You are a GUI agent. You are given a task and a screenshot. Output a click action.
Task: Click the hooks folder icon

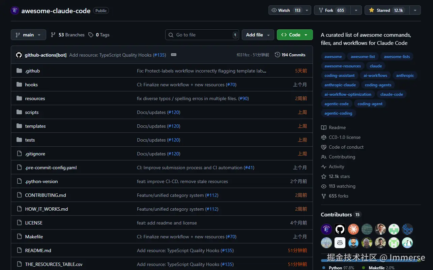pos(19,85)
